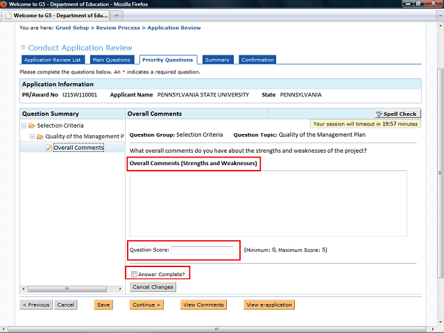Image resolution: width=444 pixels, height=333 pixels.
Task: Switch to the Main Questions tab
Action: tap(112, 60)
